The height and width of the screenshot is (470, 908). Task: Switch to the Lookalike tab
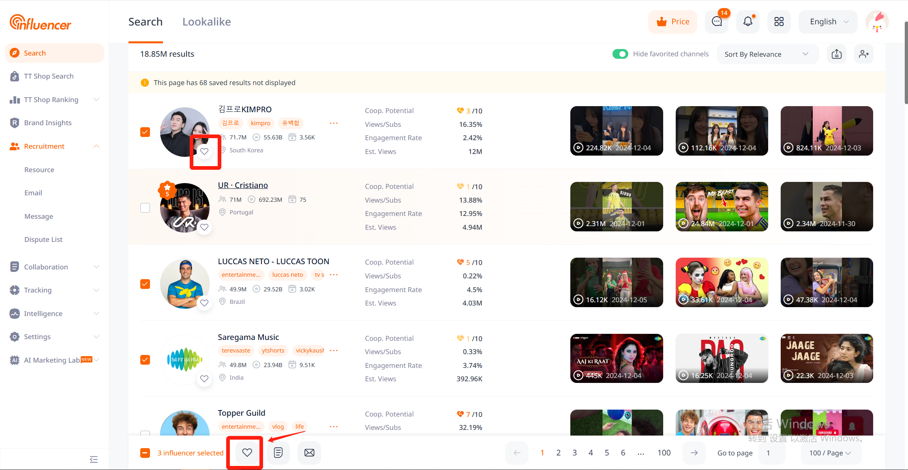click(206, 21)
